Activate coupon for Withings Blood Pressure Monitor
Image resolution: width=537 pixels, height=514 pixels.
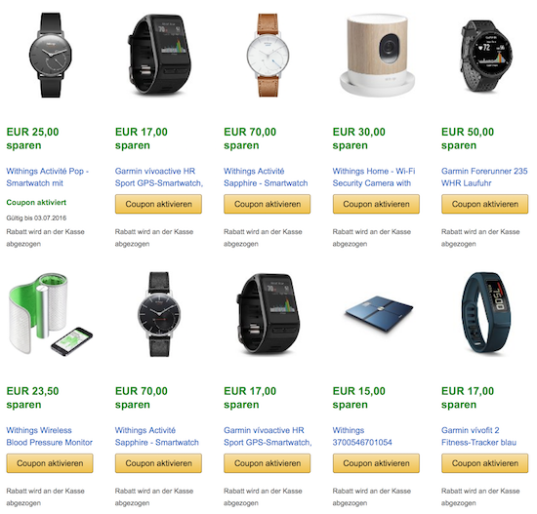[x=50, y=463]
